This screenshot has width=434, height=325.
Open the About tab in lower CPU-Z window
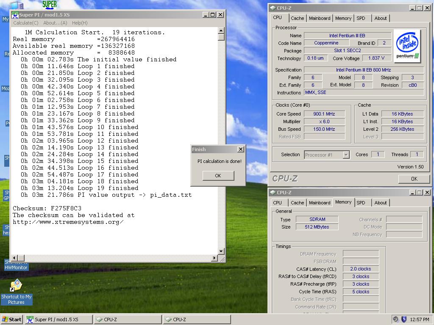tap(380, 203)
